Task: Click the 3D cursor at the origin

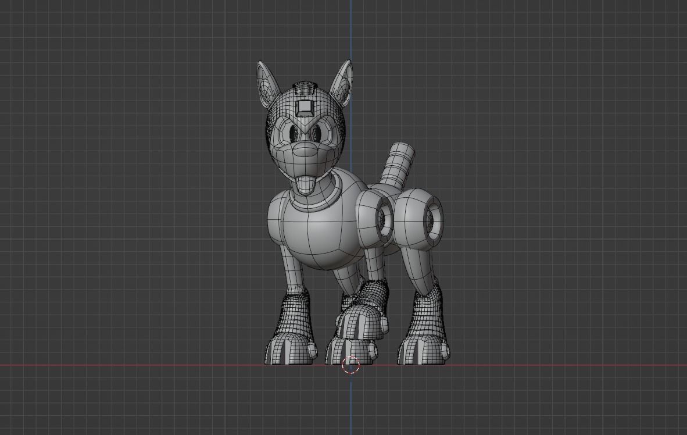Action: pyautogui.click(x=350, y=365)
